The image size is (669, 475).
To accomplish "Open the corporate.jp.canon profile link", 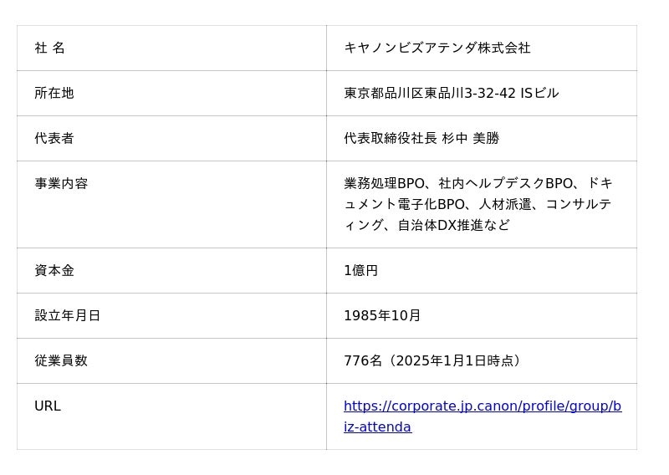I will pos(482,406).
